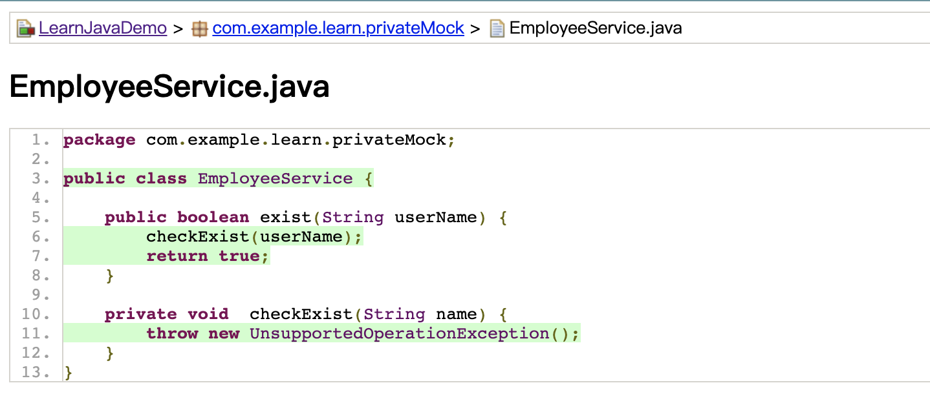Click the package icon in breadcrumb
The width and height of the screenshot is (930, 394).
tap(200, 28)
